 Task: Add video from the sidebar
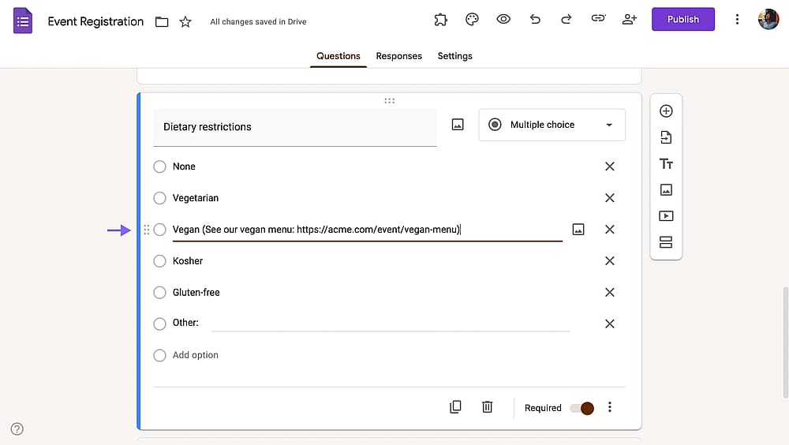pyautogui.click(x=666, y=216)
